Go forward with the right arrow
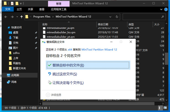 [12, 17]
